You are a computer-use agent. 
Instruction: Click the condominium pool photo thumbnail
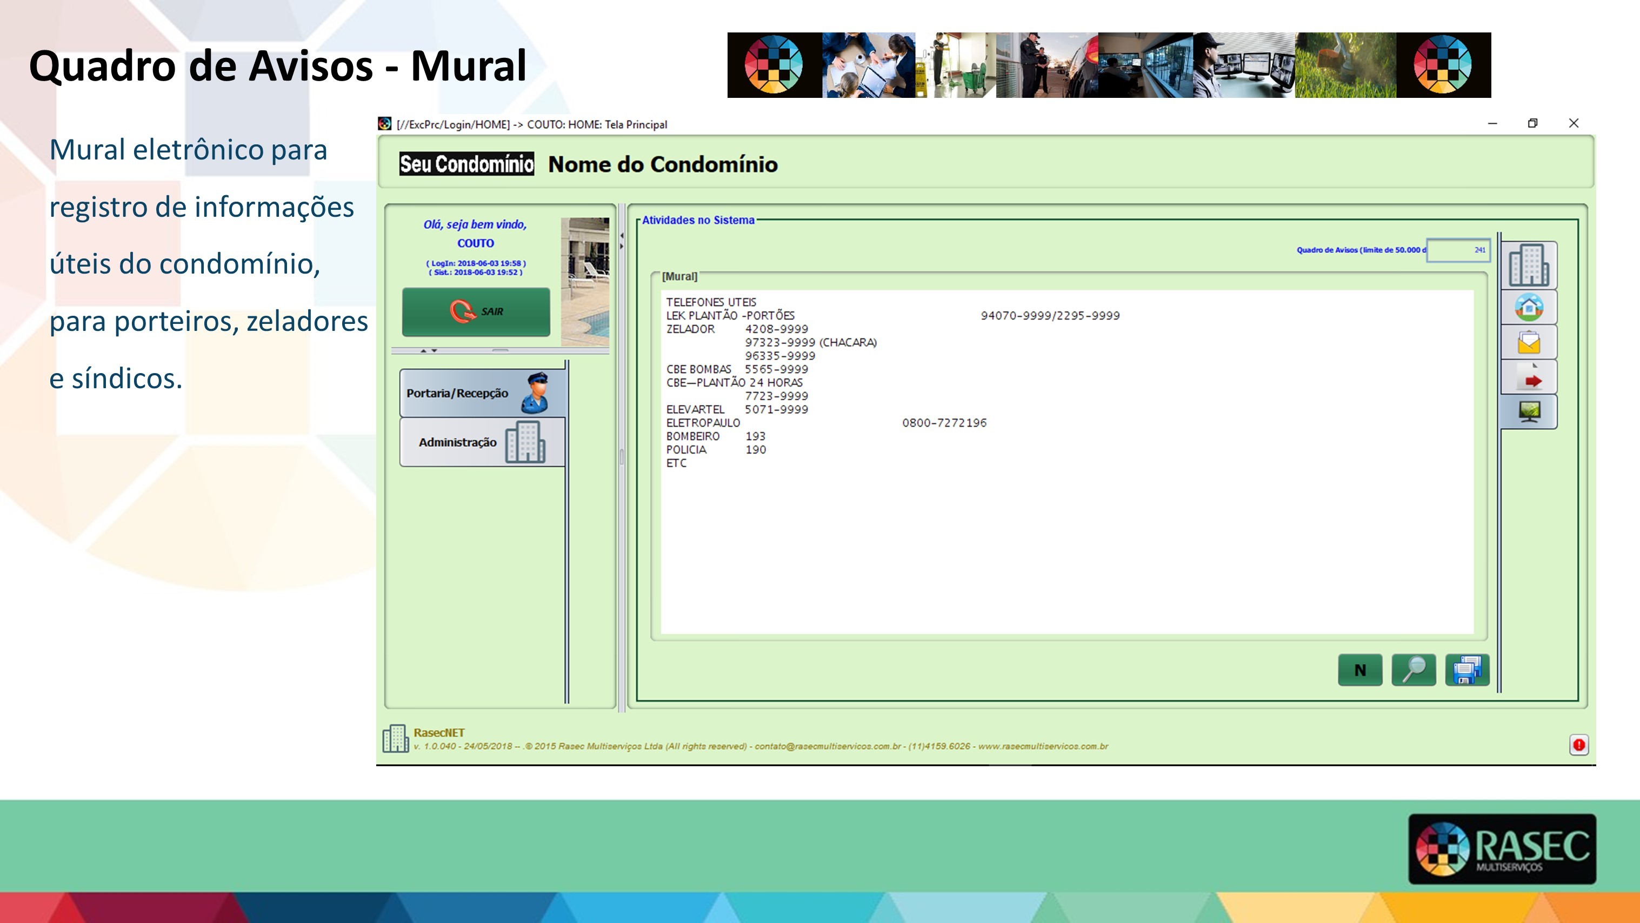584,282
